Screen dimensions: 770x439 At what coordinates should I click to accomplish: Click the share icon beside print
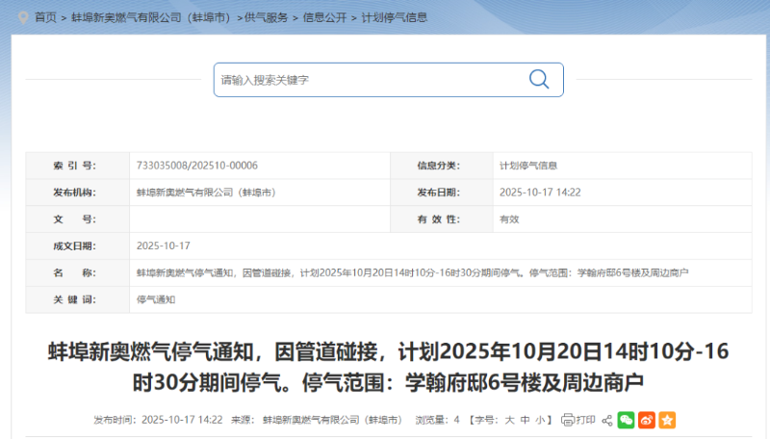click(x=607, y=420)
